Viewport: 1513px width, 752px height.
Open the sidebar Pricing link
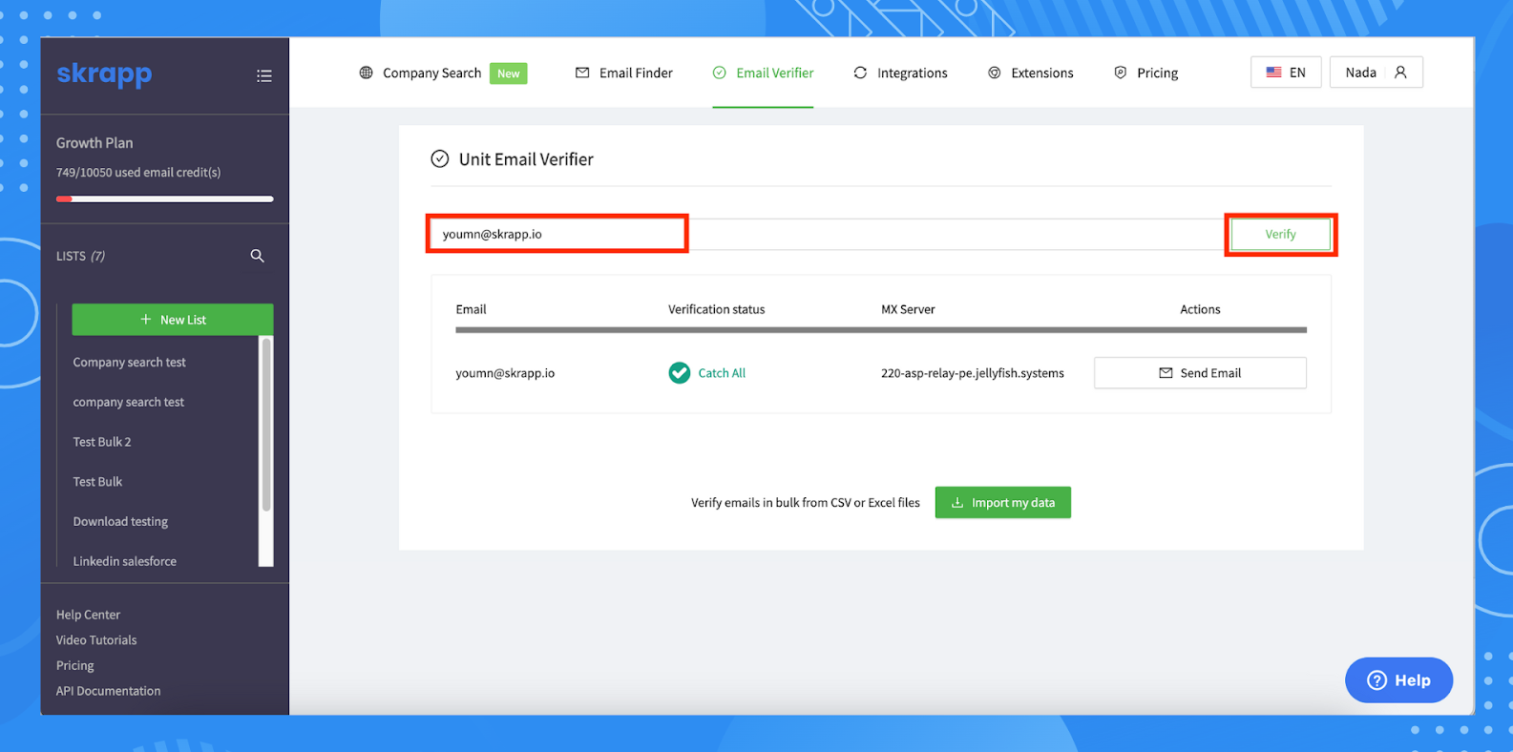pyautogui.click(x=74, y=665)
